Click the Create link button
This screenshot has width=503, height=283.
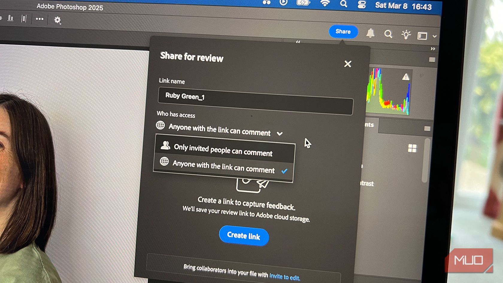coord(244,236)
